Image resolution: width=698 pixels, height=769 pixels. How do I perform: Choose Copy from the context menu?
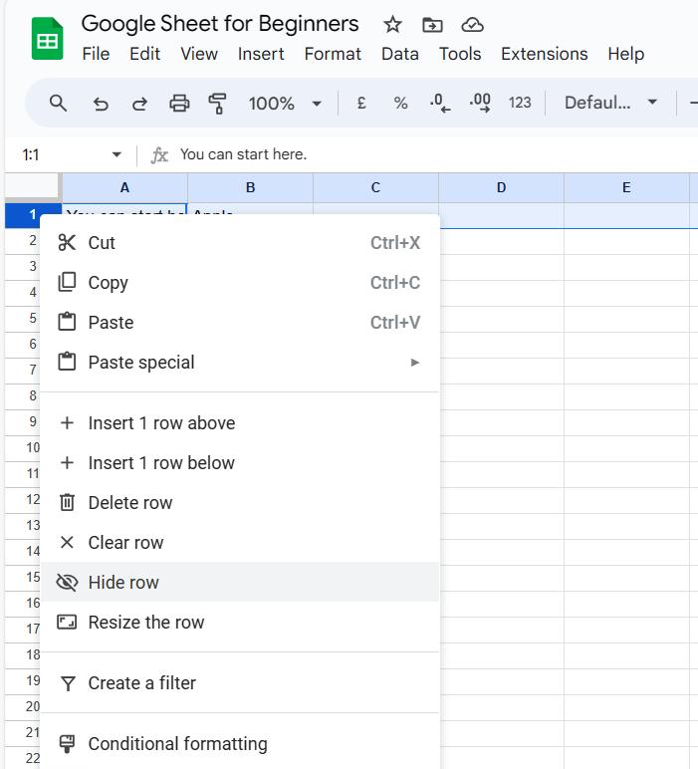[x=240, y=283]
